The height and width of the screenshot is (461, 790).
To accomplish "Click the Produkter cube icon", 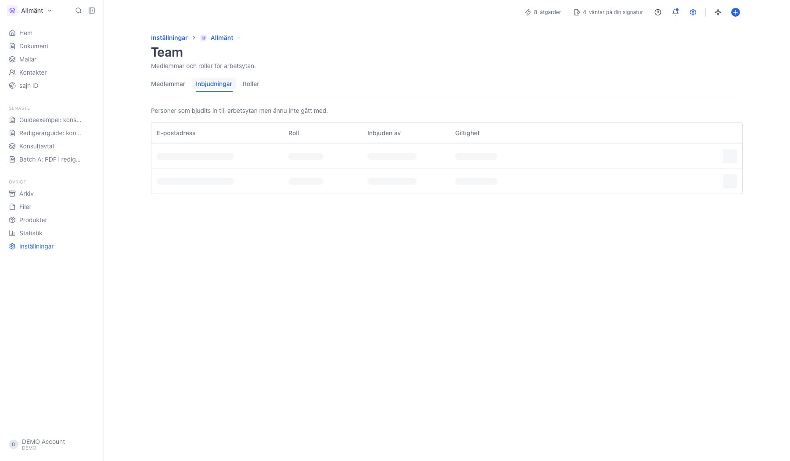I will click(x=12, y=220).
